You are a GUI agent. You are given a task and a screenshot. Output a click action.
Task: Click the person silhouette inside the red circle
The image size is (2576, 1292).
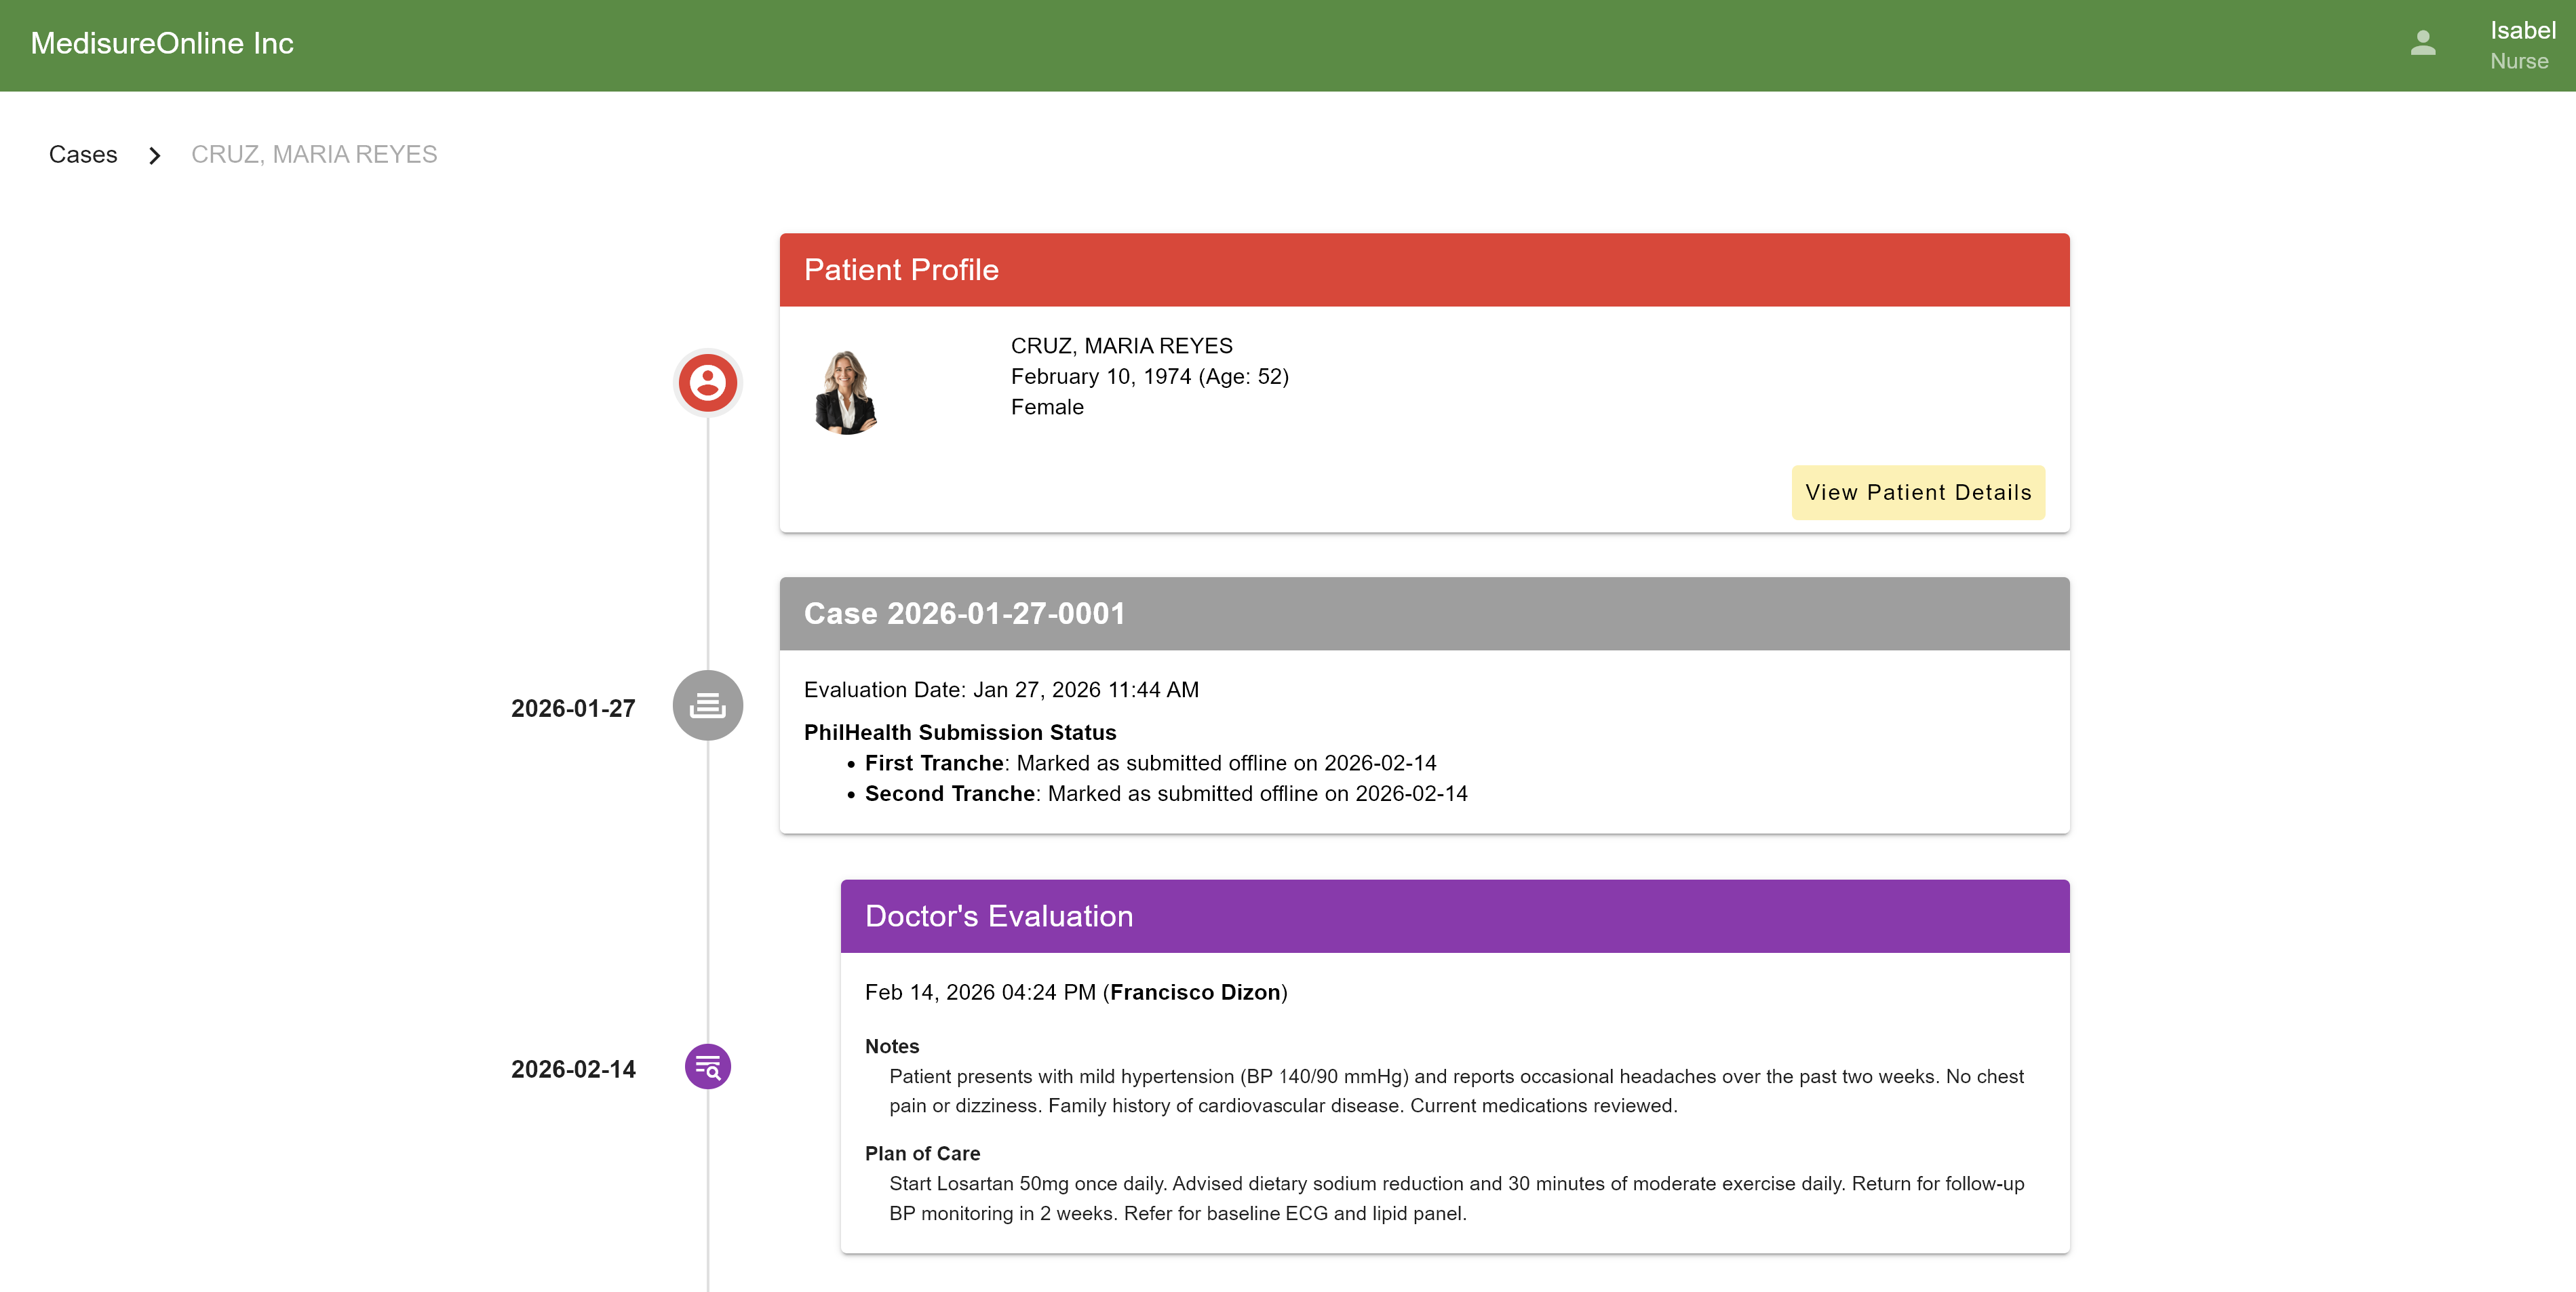707,382
